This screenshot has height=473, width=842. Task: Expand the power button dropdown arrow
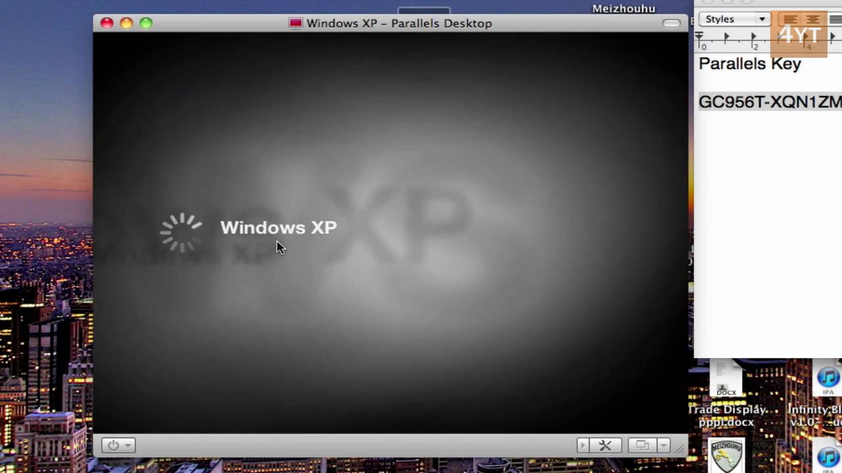point(128,445)
